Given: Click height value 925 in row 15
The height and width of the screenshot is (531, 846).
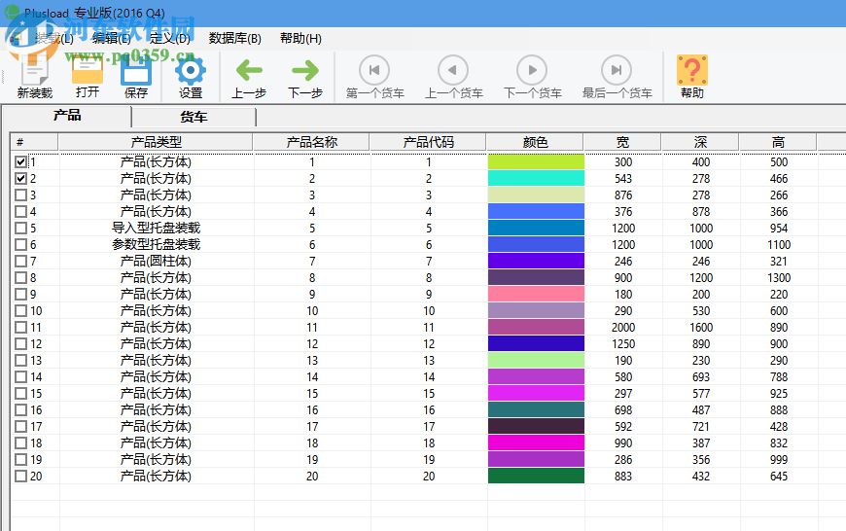Looking at the screenshot, I should tap(779, 394).
